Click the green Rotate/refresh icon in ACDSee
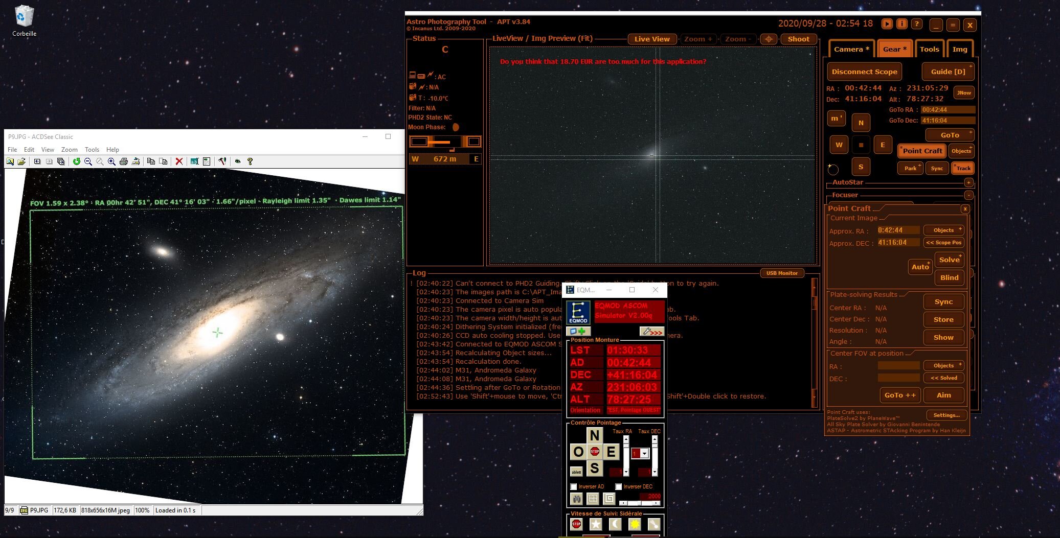Image resolution: width=1060 pixels, height=538 pixels. (x=76, y=161)
